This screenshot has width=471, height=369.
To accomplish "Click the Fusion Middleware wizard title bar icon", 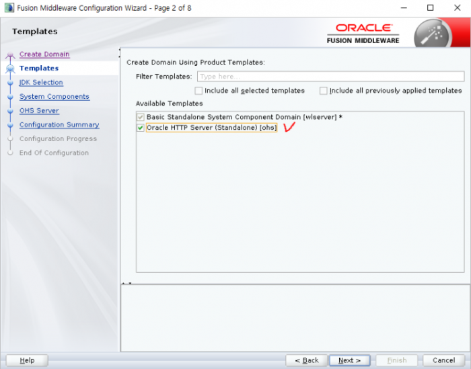I will [9, 8].
